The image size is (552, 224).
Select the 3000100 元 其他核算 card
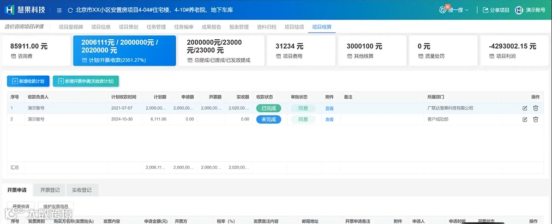point(372,51)
